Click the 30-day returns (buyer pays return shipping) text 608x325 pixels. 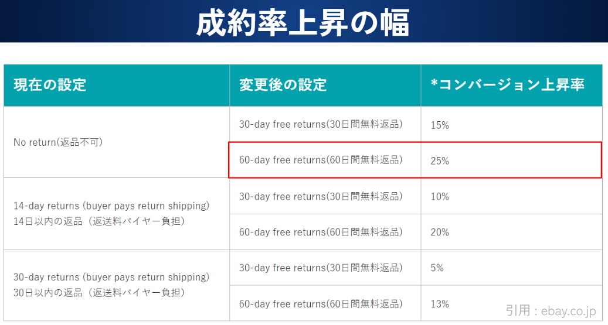(111, 277)
